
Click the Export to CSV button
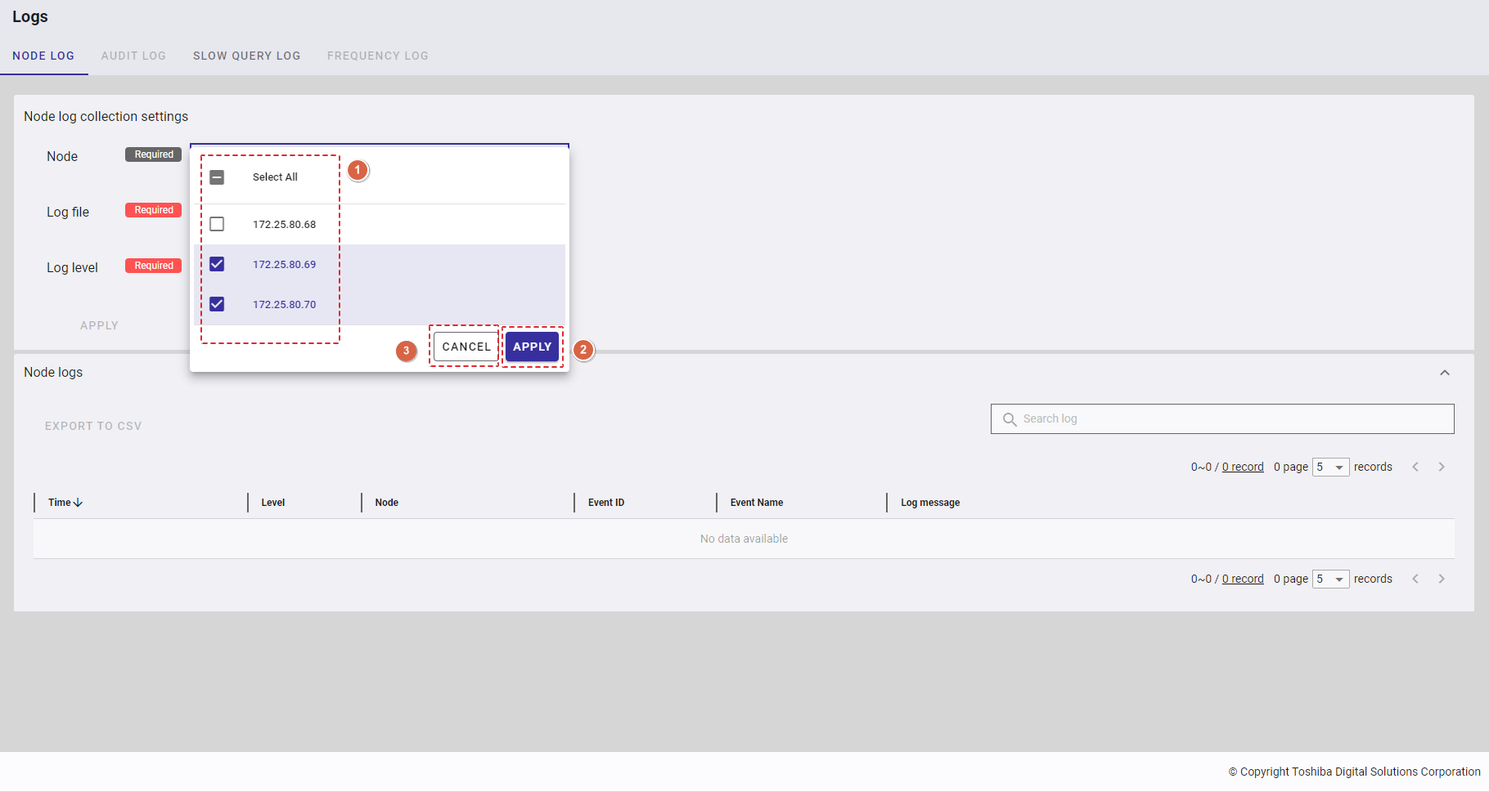coord(93,426)
